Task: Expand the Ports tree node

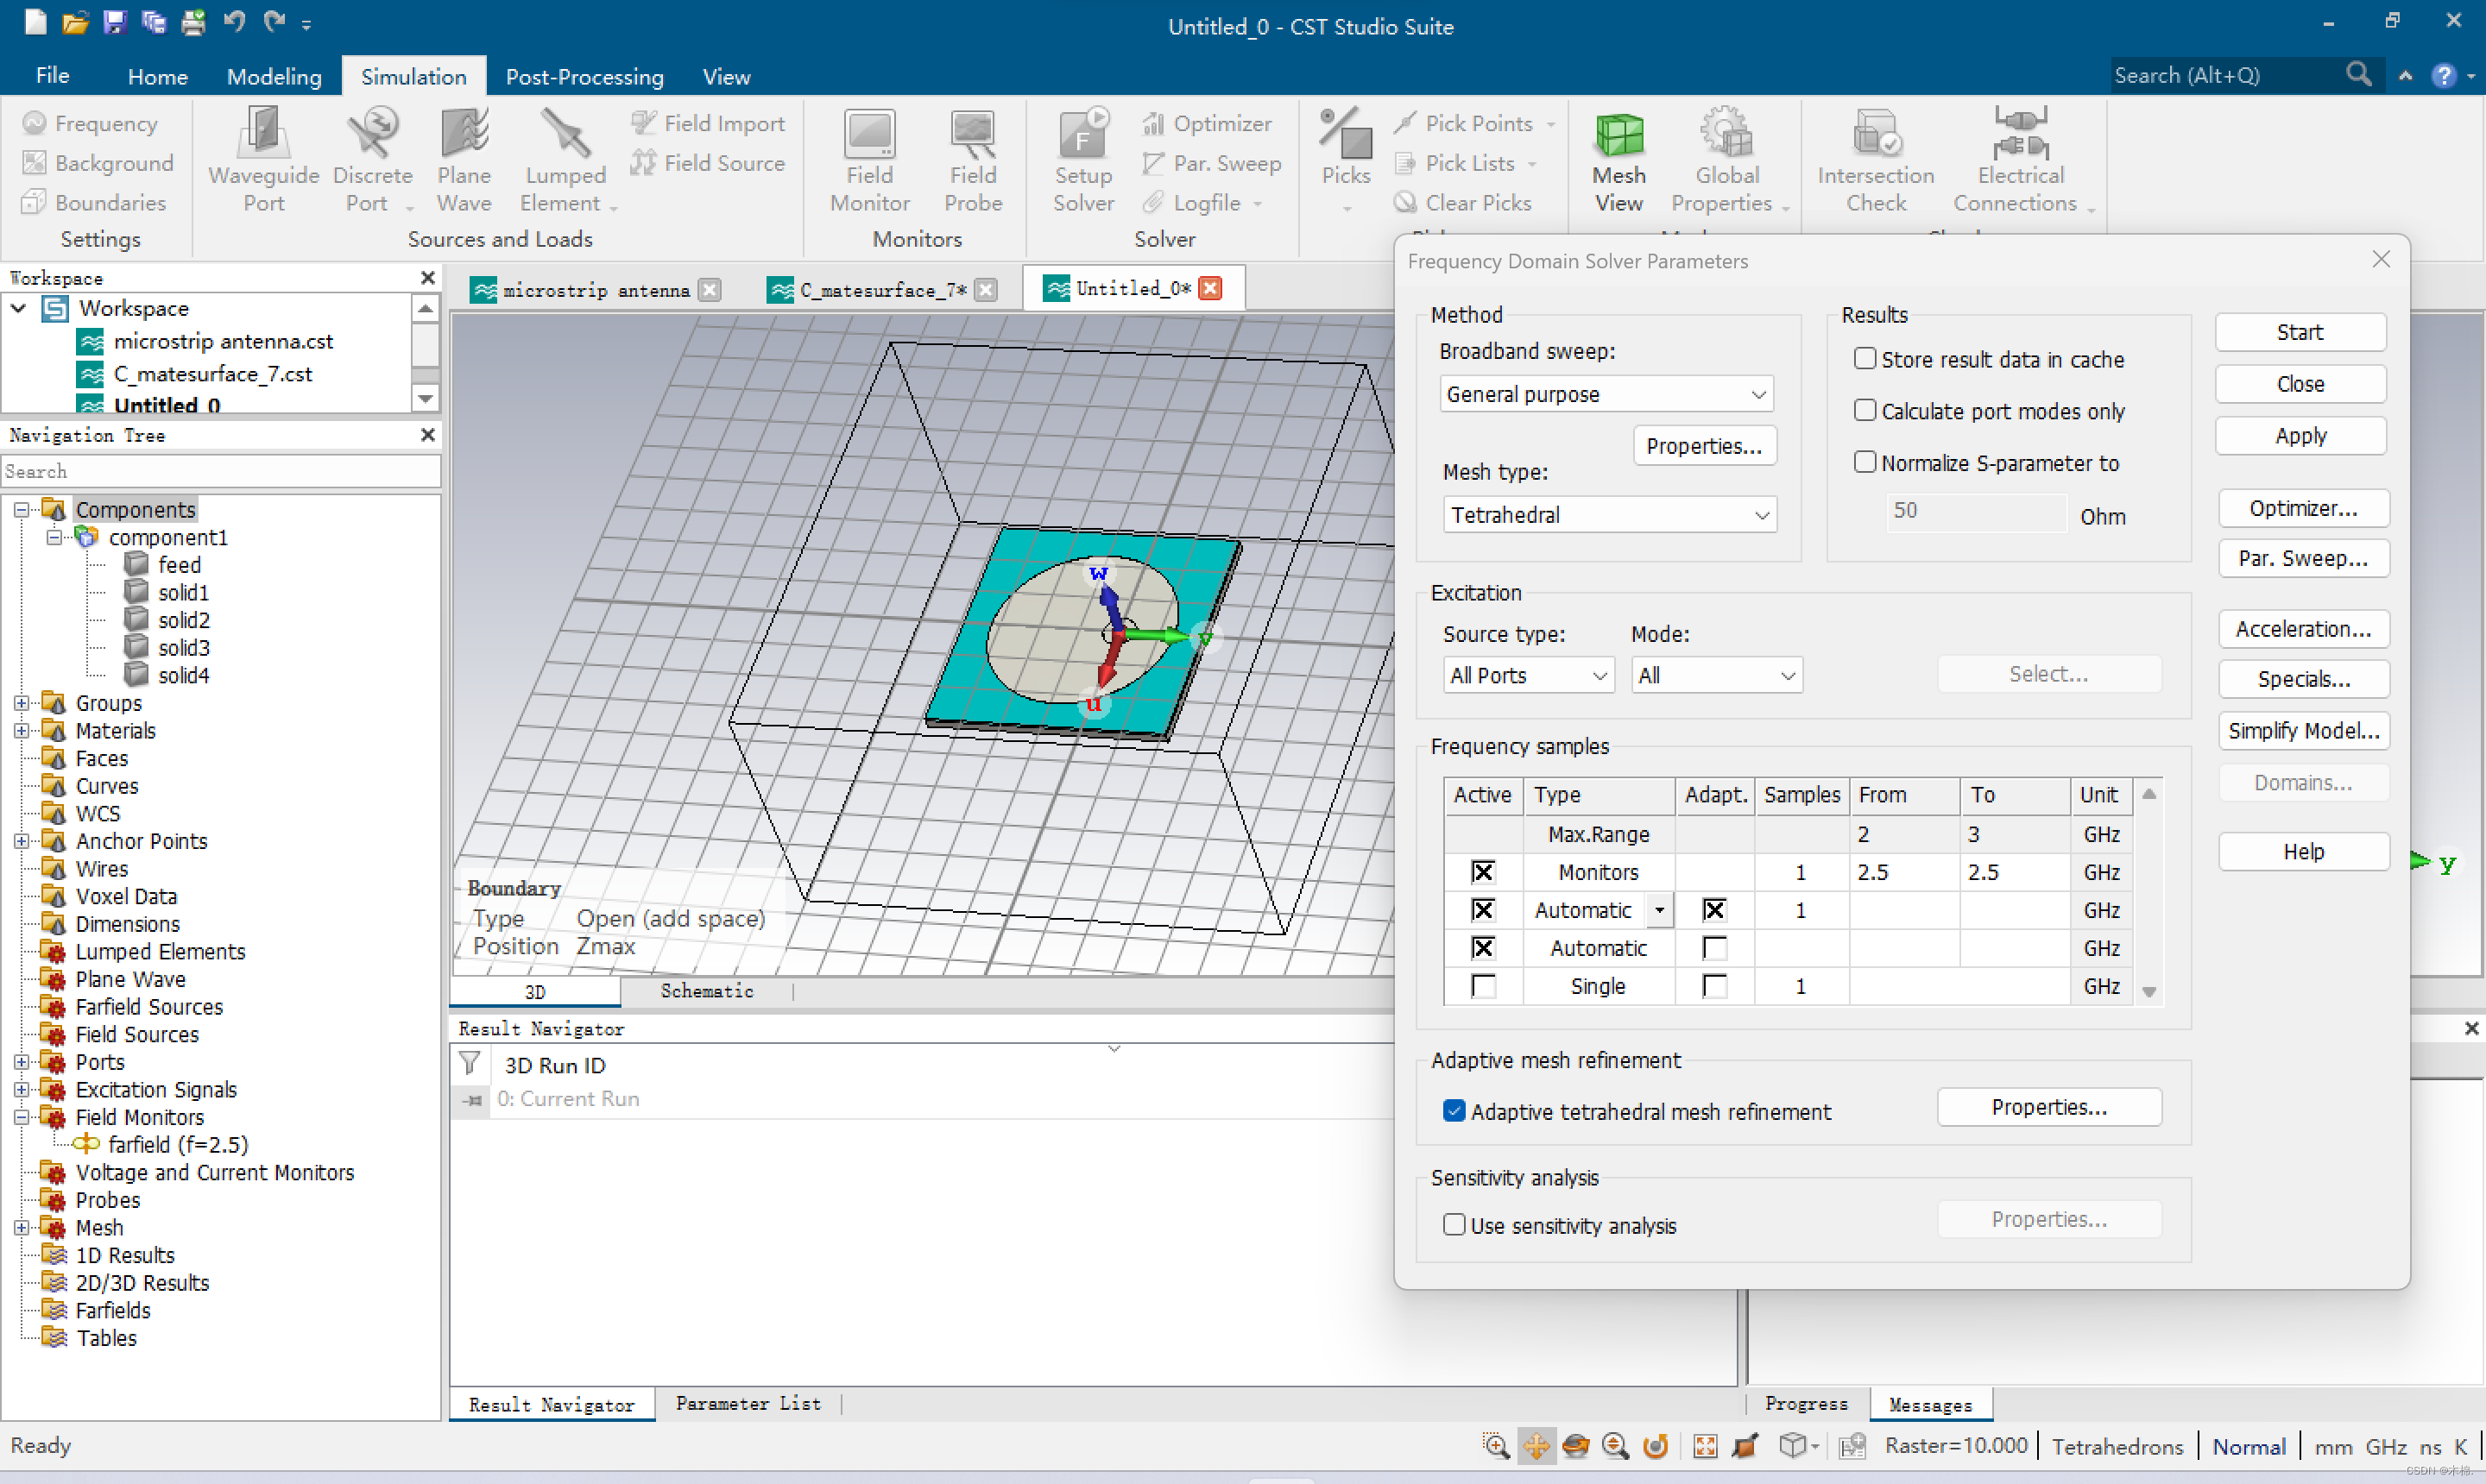Action: (21, 1062)
